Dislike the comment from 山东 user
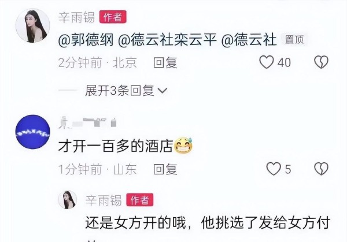Image resolution: width=347 pixels, height=242 pixels. tap(321, 169)
